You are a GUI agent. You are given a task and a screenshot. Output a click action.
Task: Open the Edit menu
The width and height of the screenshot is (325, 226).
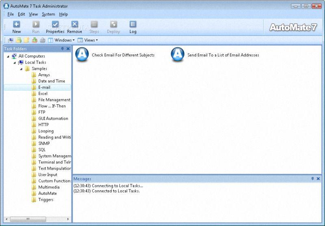(x=22, y=14)
